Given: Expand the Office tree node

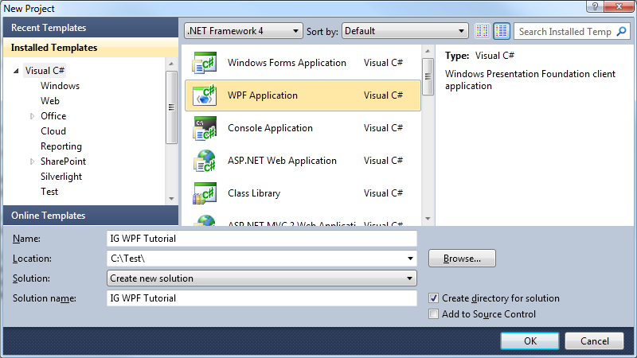Looking at the screenshot, I should coord(32,116).
